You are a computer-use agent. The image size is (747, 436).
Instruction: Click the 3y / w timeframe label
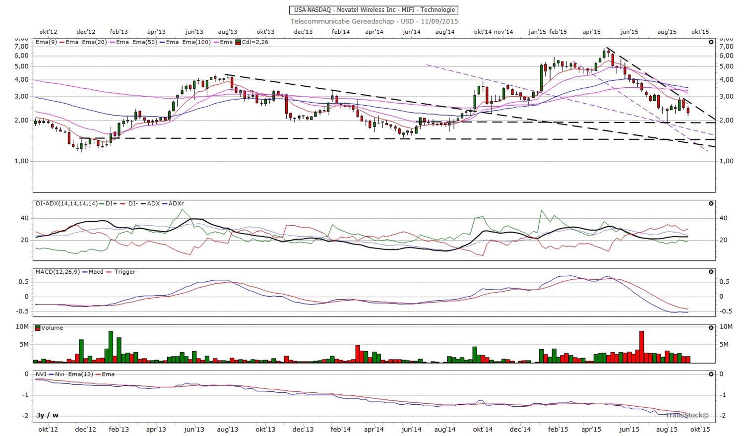(x=48, y=415)
